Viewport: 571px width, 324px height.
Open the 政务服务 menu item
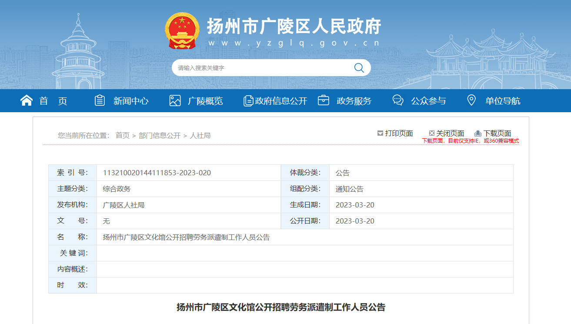click(x=354, y=101)
